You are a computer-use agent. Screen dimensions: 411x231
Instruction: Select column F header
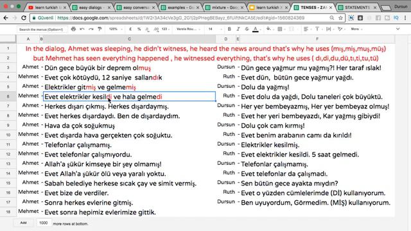317,39
